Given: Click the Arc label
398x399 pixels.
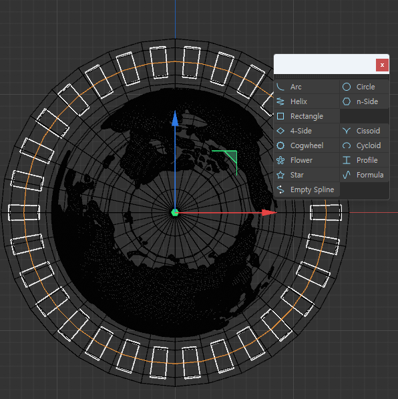Looking at the screenshot, I should click(x=296, y=87).
